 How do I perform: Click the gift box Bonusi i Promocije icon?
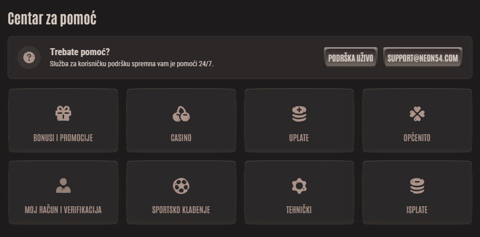[63, 113]
